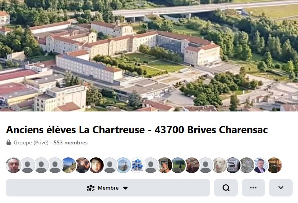Open the three-dots more options menu
This screenshot has width=298, height=203.
[253, 188]
